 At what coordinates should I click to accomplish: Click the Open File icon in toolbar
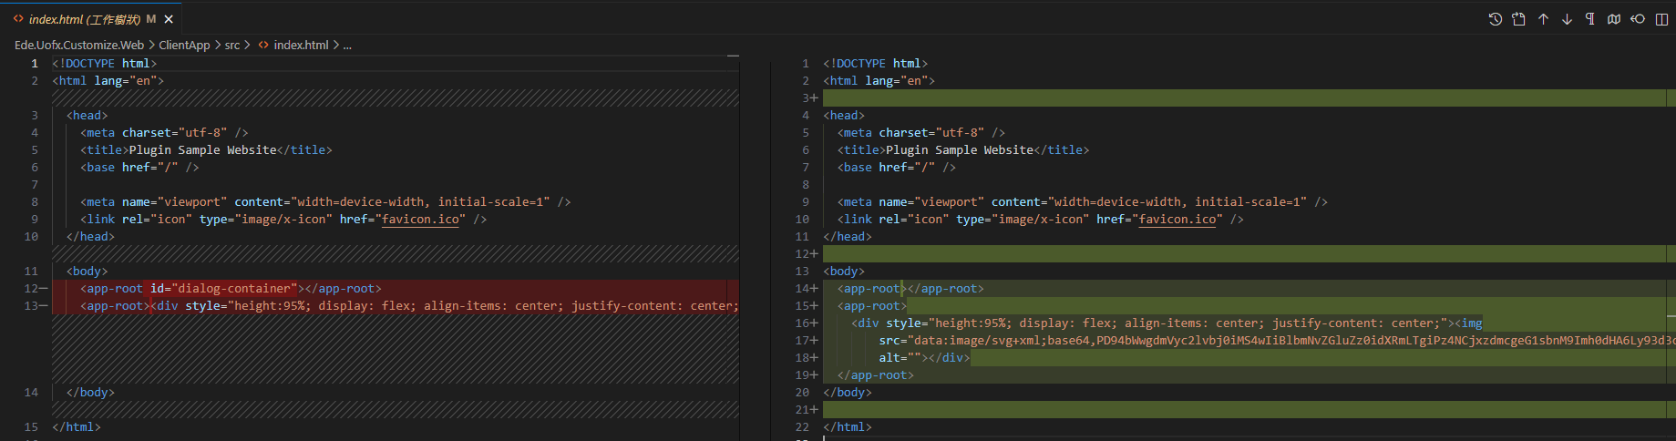tap(1519, 19)
